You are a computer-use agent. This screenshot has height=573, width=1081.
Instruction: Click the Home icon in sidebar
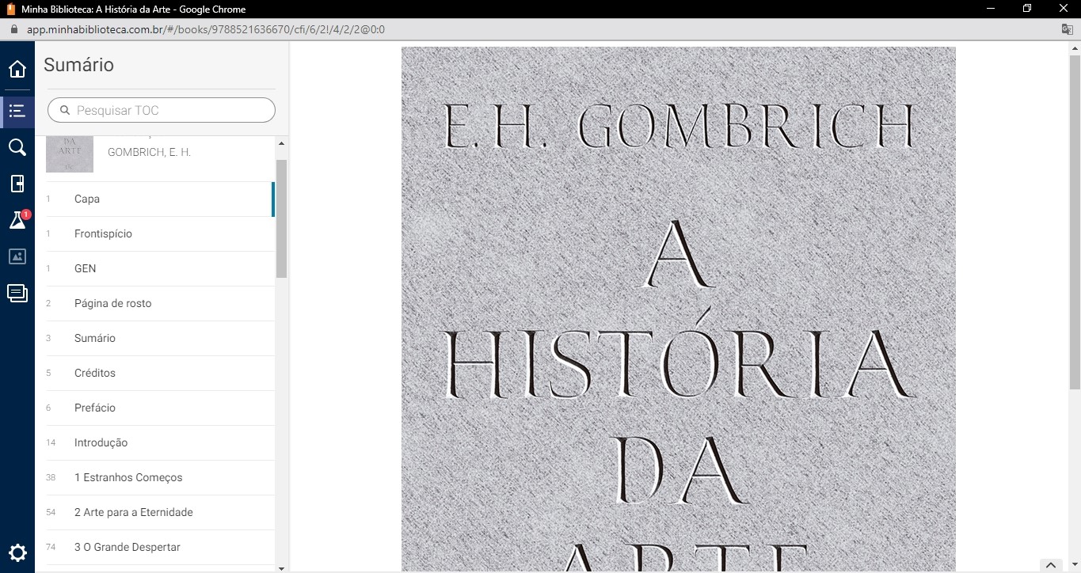tap(17, 70)
